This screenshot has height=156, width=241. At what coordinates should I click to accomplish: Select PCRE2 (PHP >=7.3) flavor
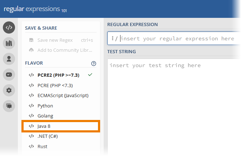(58, 75)
